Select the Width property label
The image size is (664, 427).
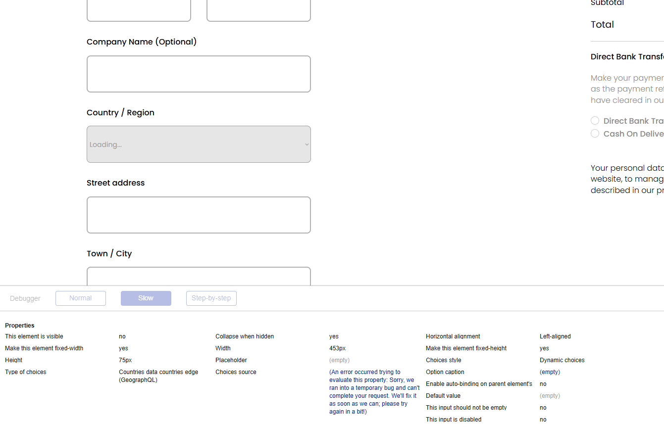223,348
